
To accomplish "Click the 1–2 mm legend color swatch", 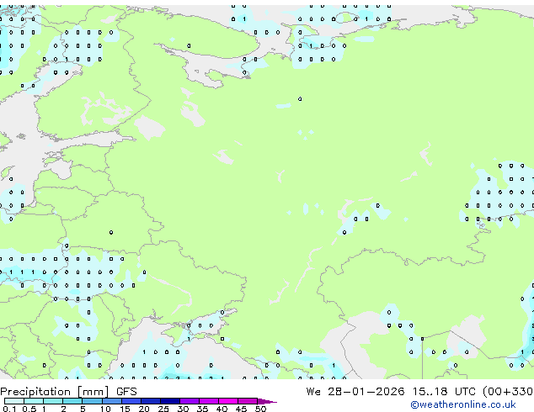I will 53,401.
